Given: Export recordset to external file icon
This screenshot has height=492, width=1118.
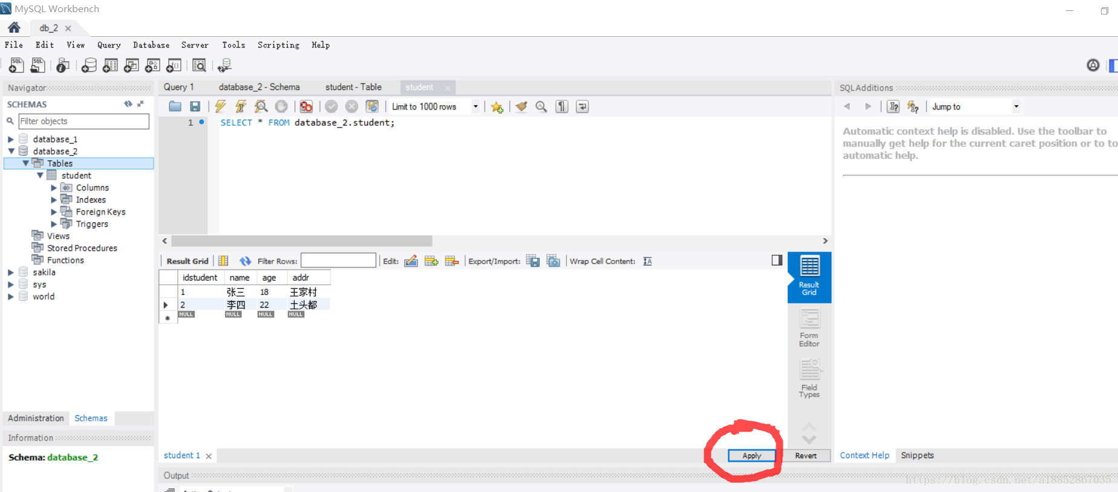Looking at the screenshot, I should pyautogui.click(x=533, y=261).
